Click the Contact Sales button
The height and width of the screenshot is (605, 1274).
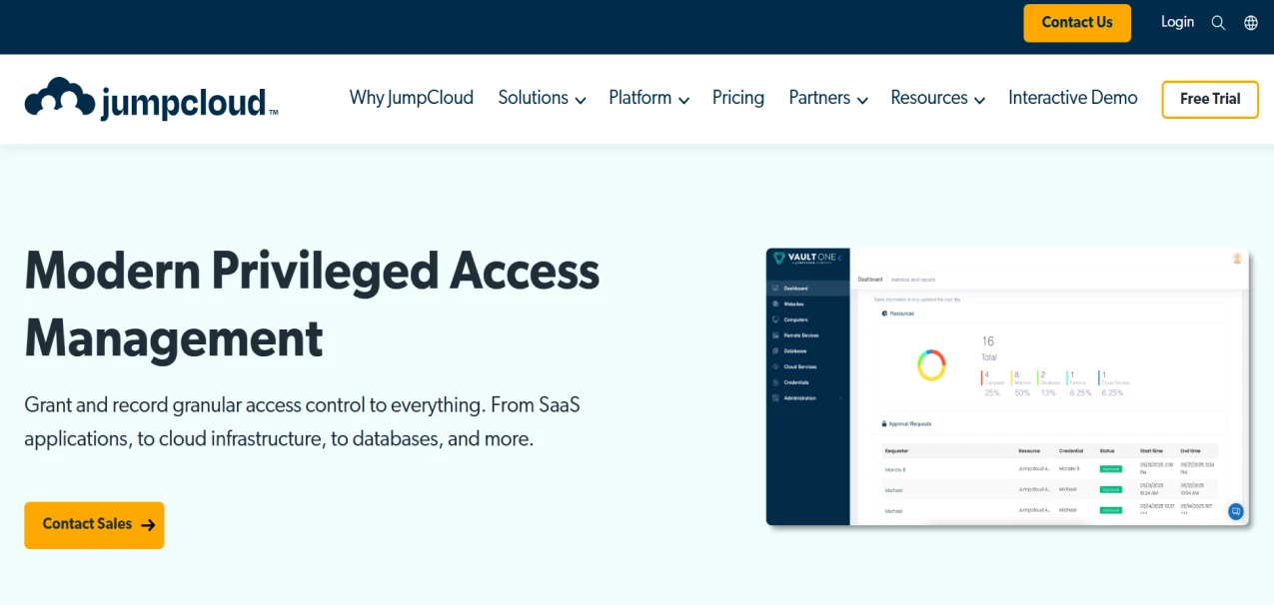(94, 525)
